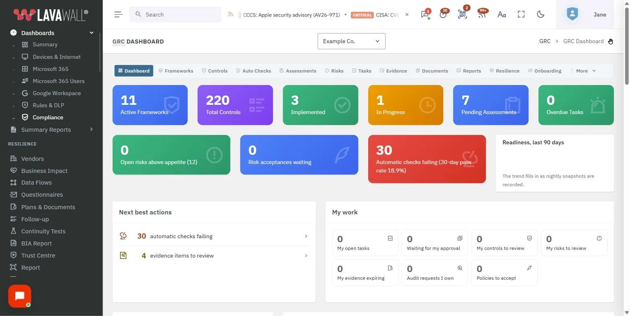Expand the automatic checks failing action row
Viewport: 630px width, 316px height.
pyautogui.click(x=214, y=236)
